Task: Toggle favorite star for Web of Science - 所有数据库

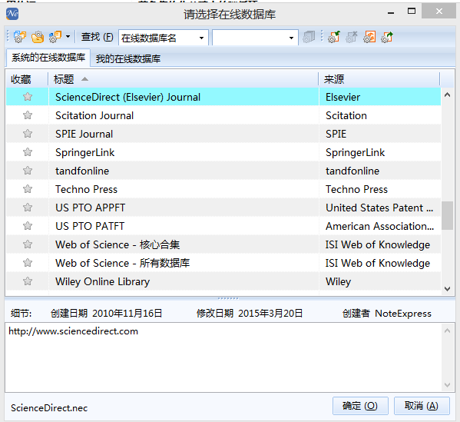Action: pos(28,263)
